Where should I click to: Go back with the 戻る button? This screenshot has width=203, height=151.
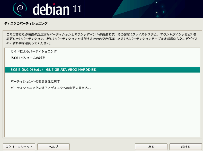tap(151, 147)
